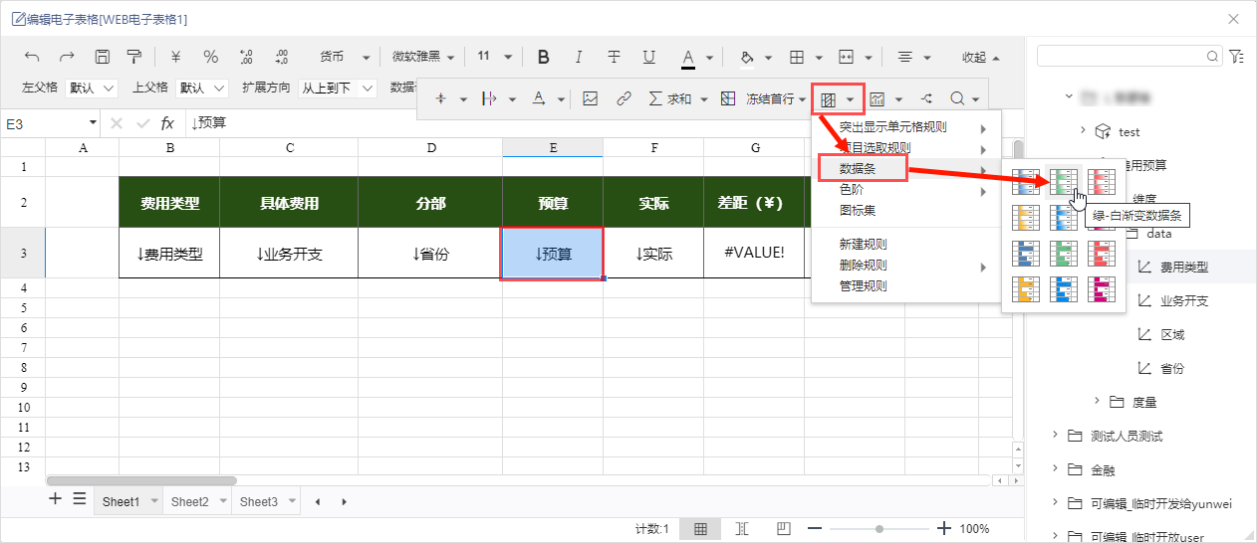1257x543 pixels.
Task: Click the undo arrow icon
Action: click(x=32, y=57)
